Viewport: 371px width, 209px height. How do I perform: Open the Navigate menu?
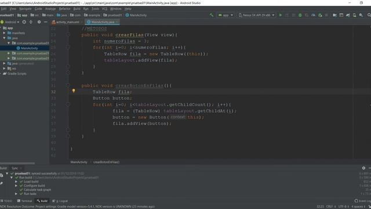[26, 9]
